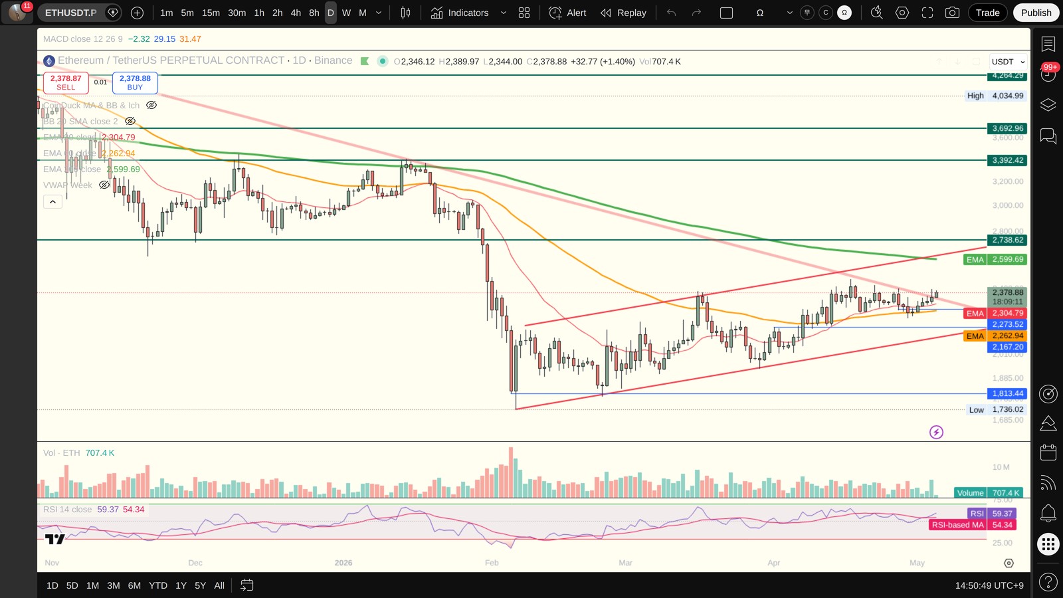Open the candlestick chart type selector
This screenshot has height=598, width=1063.
click(405, 13)
